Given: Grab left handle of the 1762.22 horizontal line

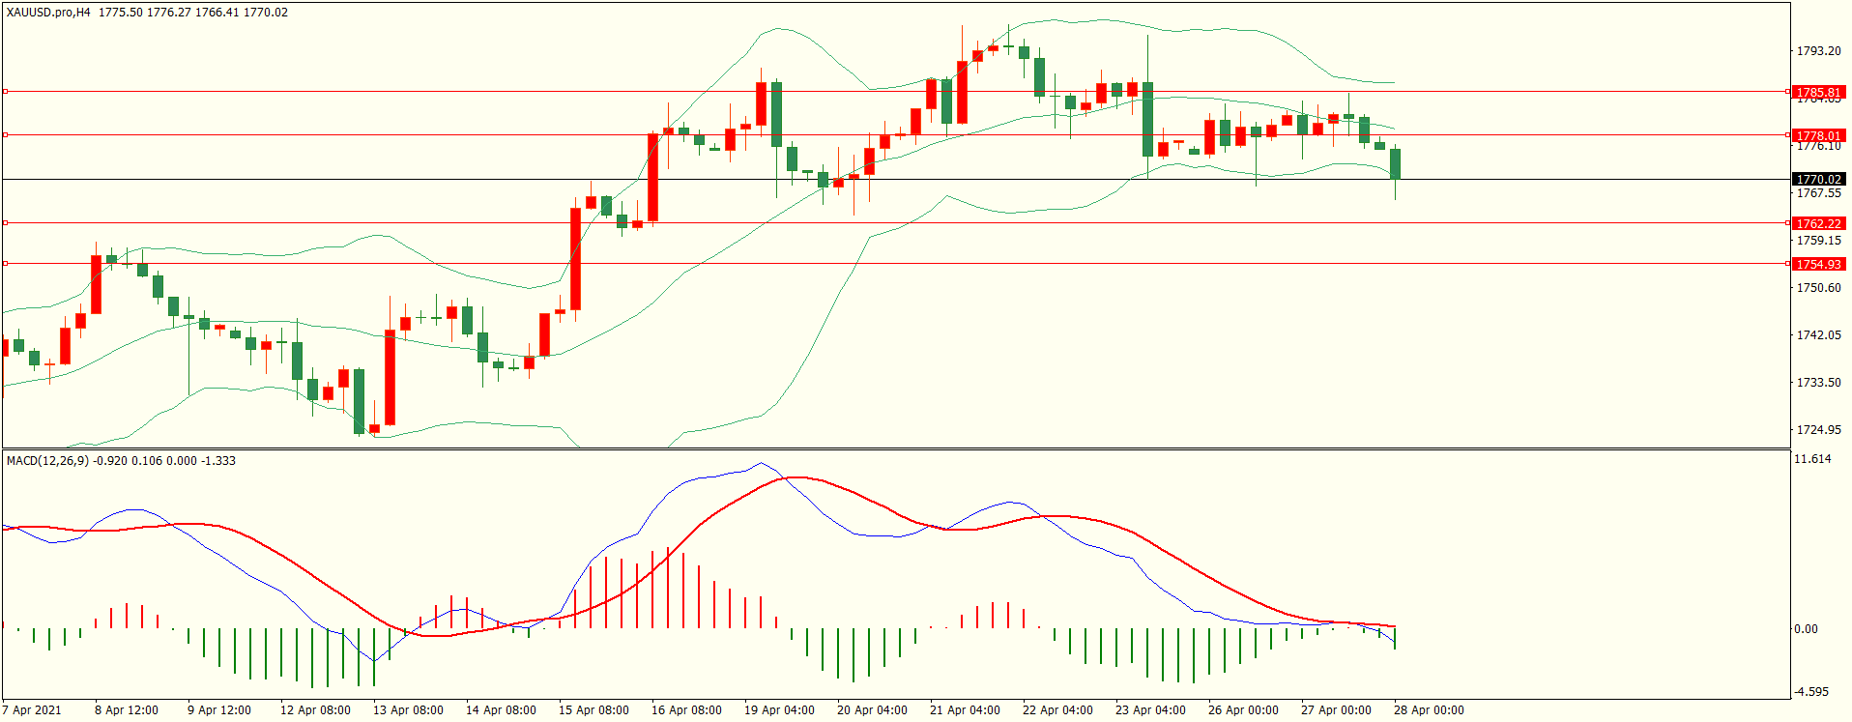Looking at the screenshot, I should pyautogui.click(x=5, y=223).
